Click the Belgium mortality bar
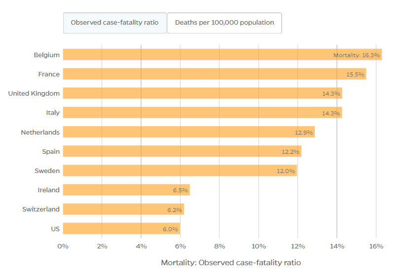The image size is (404, 278). coord(222,55)
